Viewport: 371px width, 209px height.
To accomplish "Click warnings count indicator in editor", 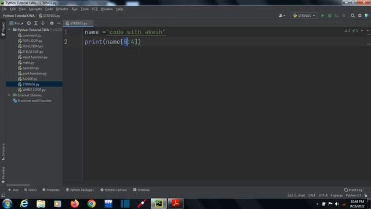I will coord(347,31).
